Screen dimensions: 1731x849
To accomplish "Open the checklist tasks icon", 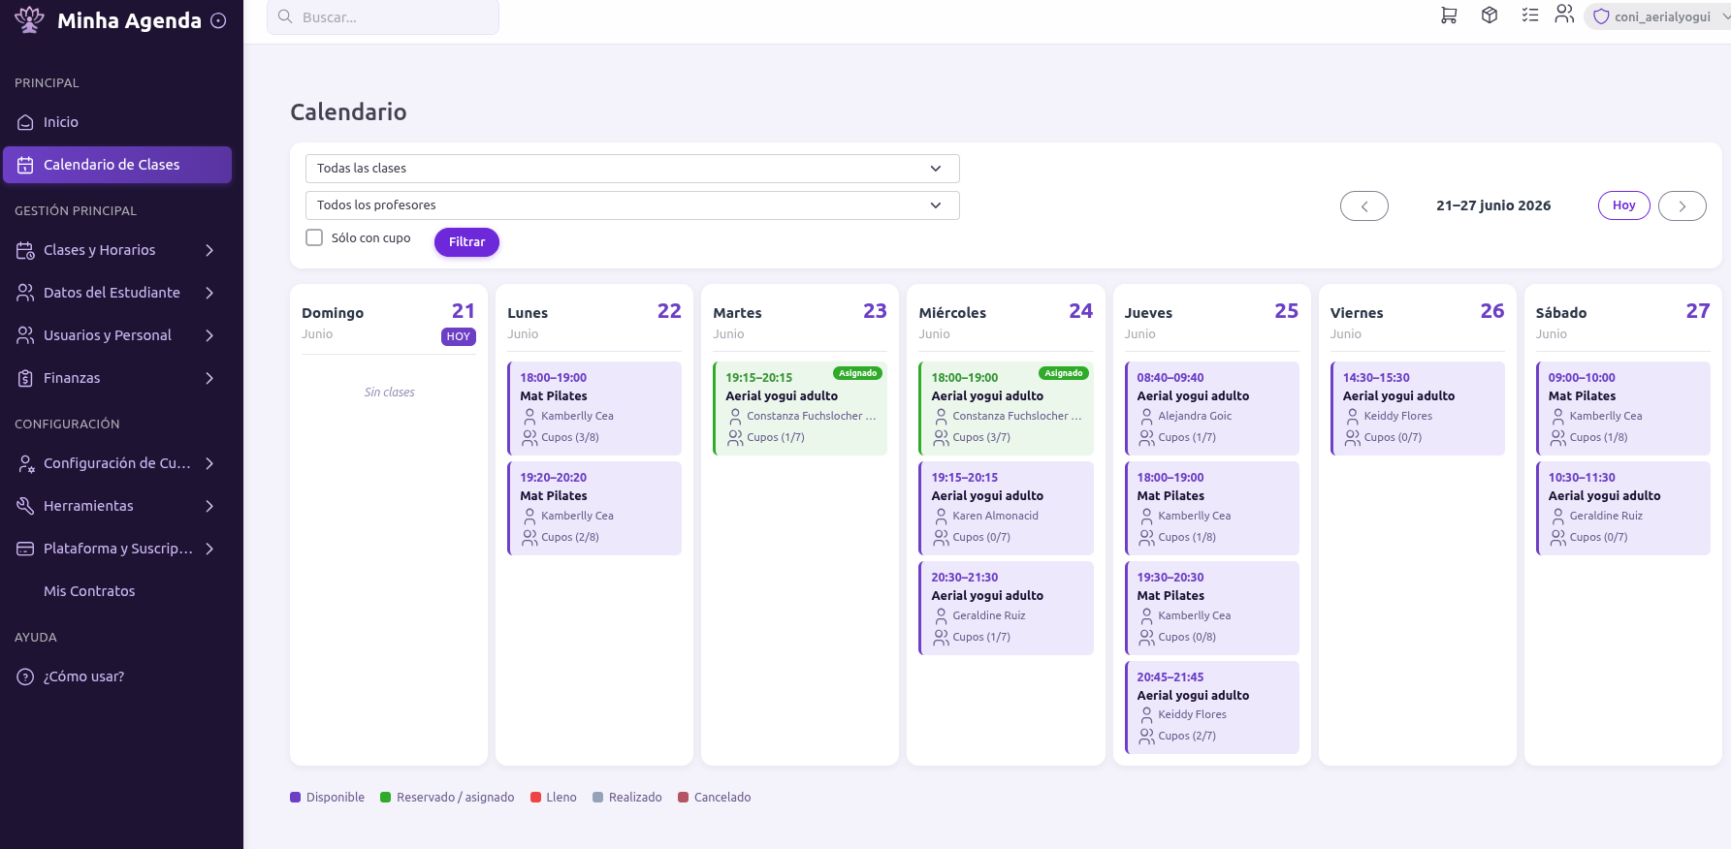I will point(1530,16).
